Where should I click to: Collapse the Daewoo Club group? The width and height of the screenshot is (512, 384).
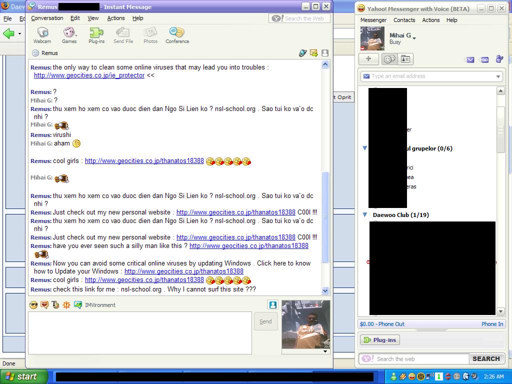tap(365, 215)
